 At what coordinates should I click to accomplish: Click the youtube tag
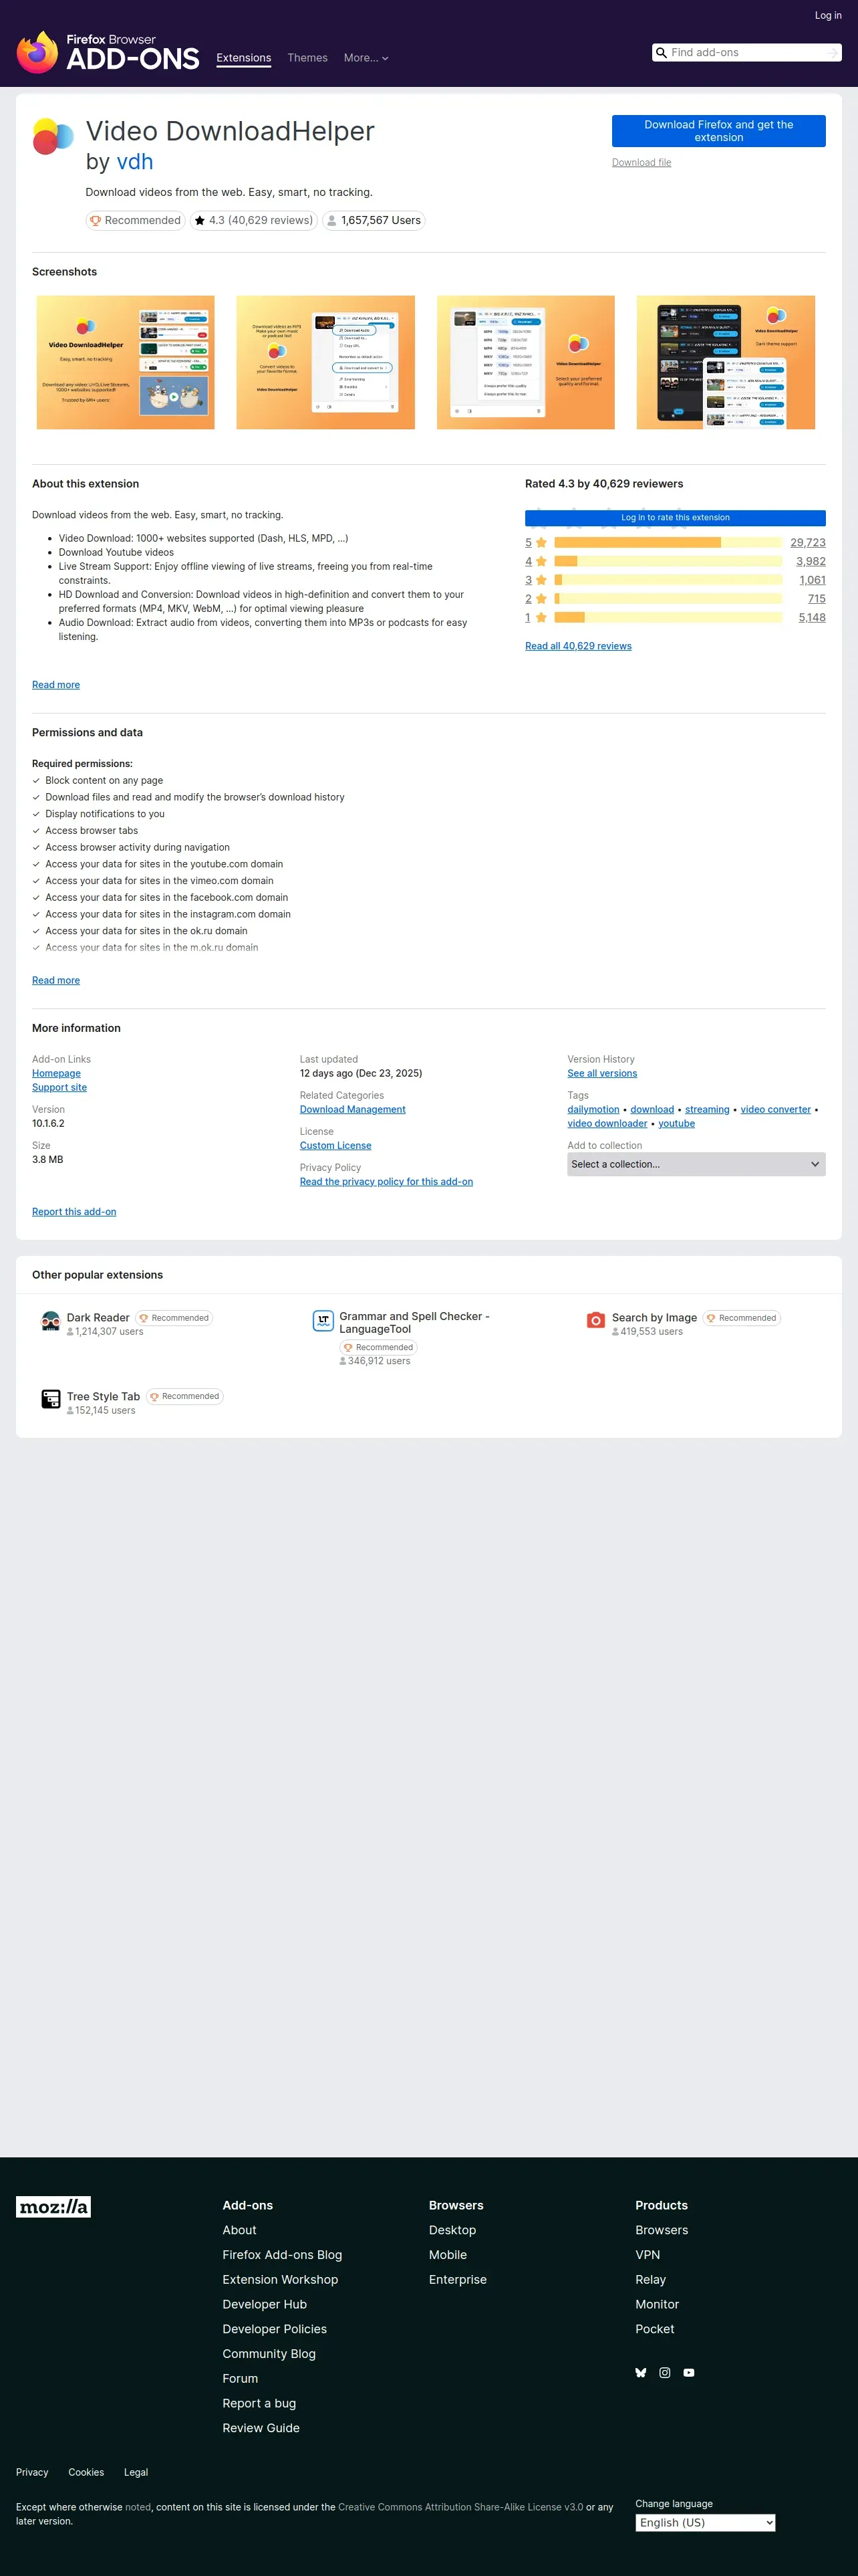click(x=676, y=1124)
